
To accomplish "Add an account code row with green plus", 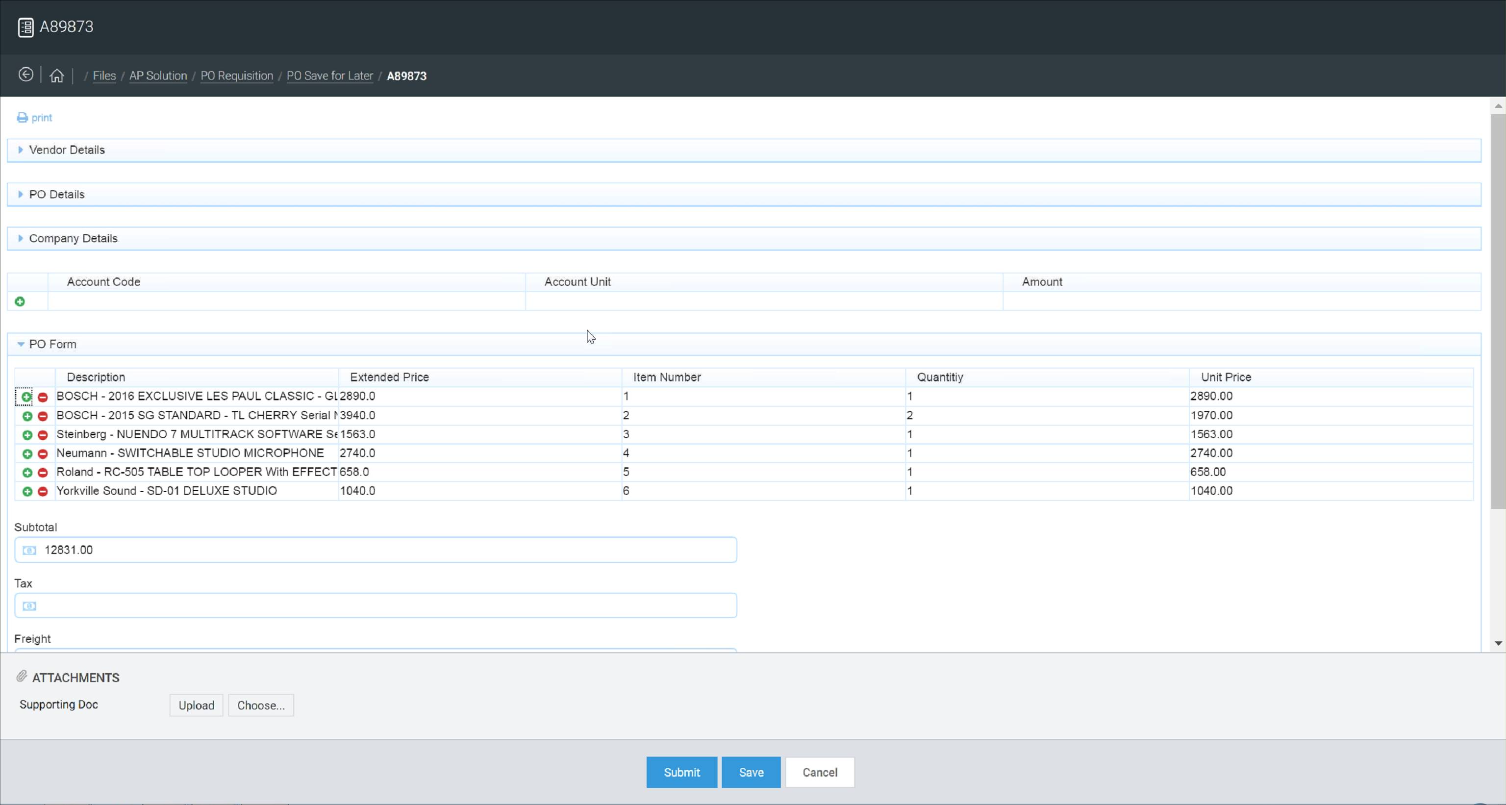I will pos(20,302).
